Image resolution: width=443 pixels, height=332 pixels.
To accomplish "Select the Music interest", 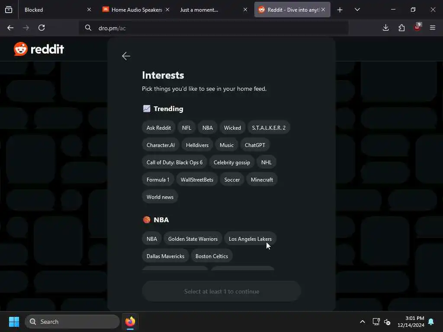I will pyautogui.click(x=227, y=145).
